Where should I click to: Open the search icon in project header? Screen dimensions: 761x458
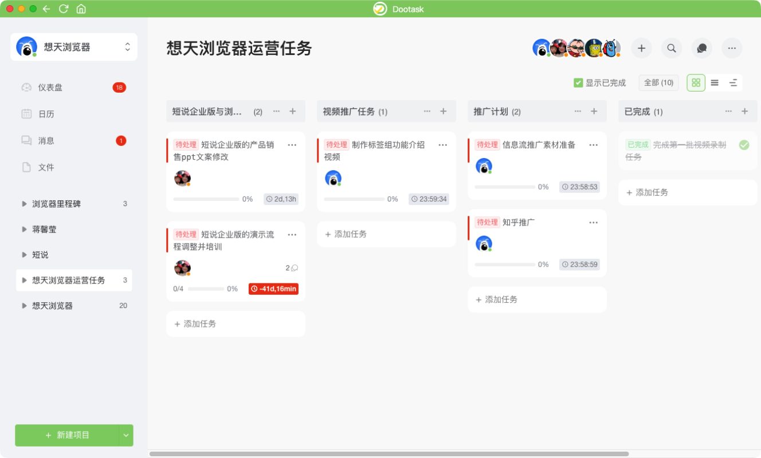click(x=672, y=49)
